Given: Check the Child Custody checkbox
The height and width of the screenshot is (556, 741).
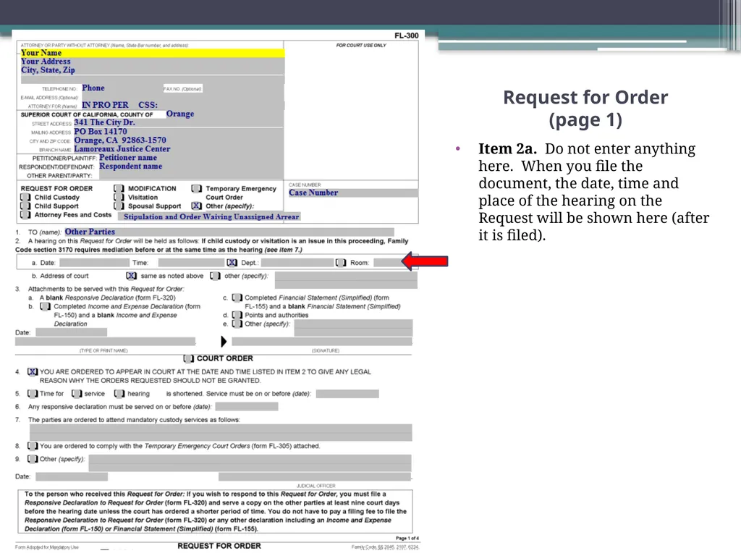Looking at the screenshot, I should pyautogui.click(x=25, y=197).
